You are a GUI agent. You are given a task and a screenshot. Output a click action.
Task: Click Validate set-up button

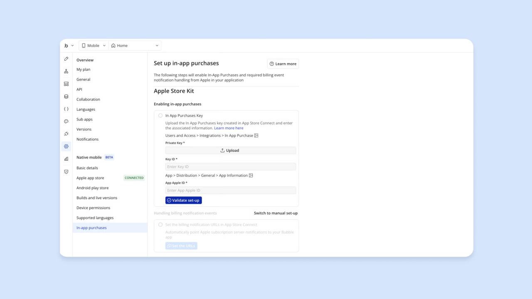(x=183, y=200)
